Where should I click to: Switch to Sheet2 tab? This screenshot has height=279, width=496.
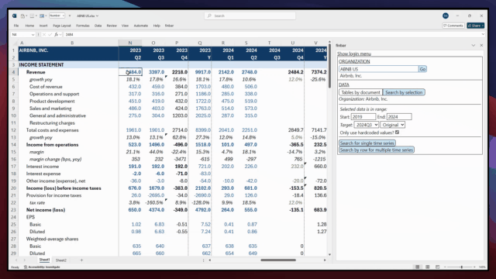pyautogui.click(x=61, y=260)
